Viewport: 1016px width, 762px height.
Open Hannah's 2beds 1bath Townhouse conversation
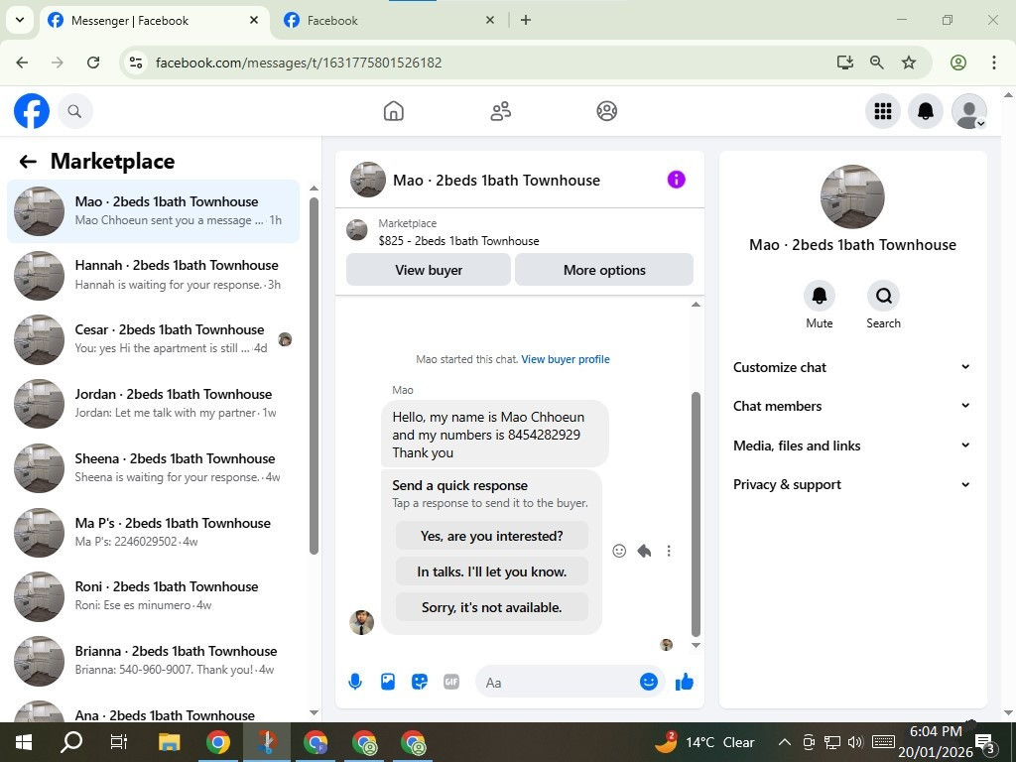pos(154,276)
